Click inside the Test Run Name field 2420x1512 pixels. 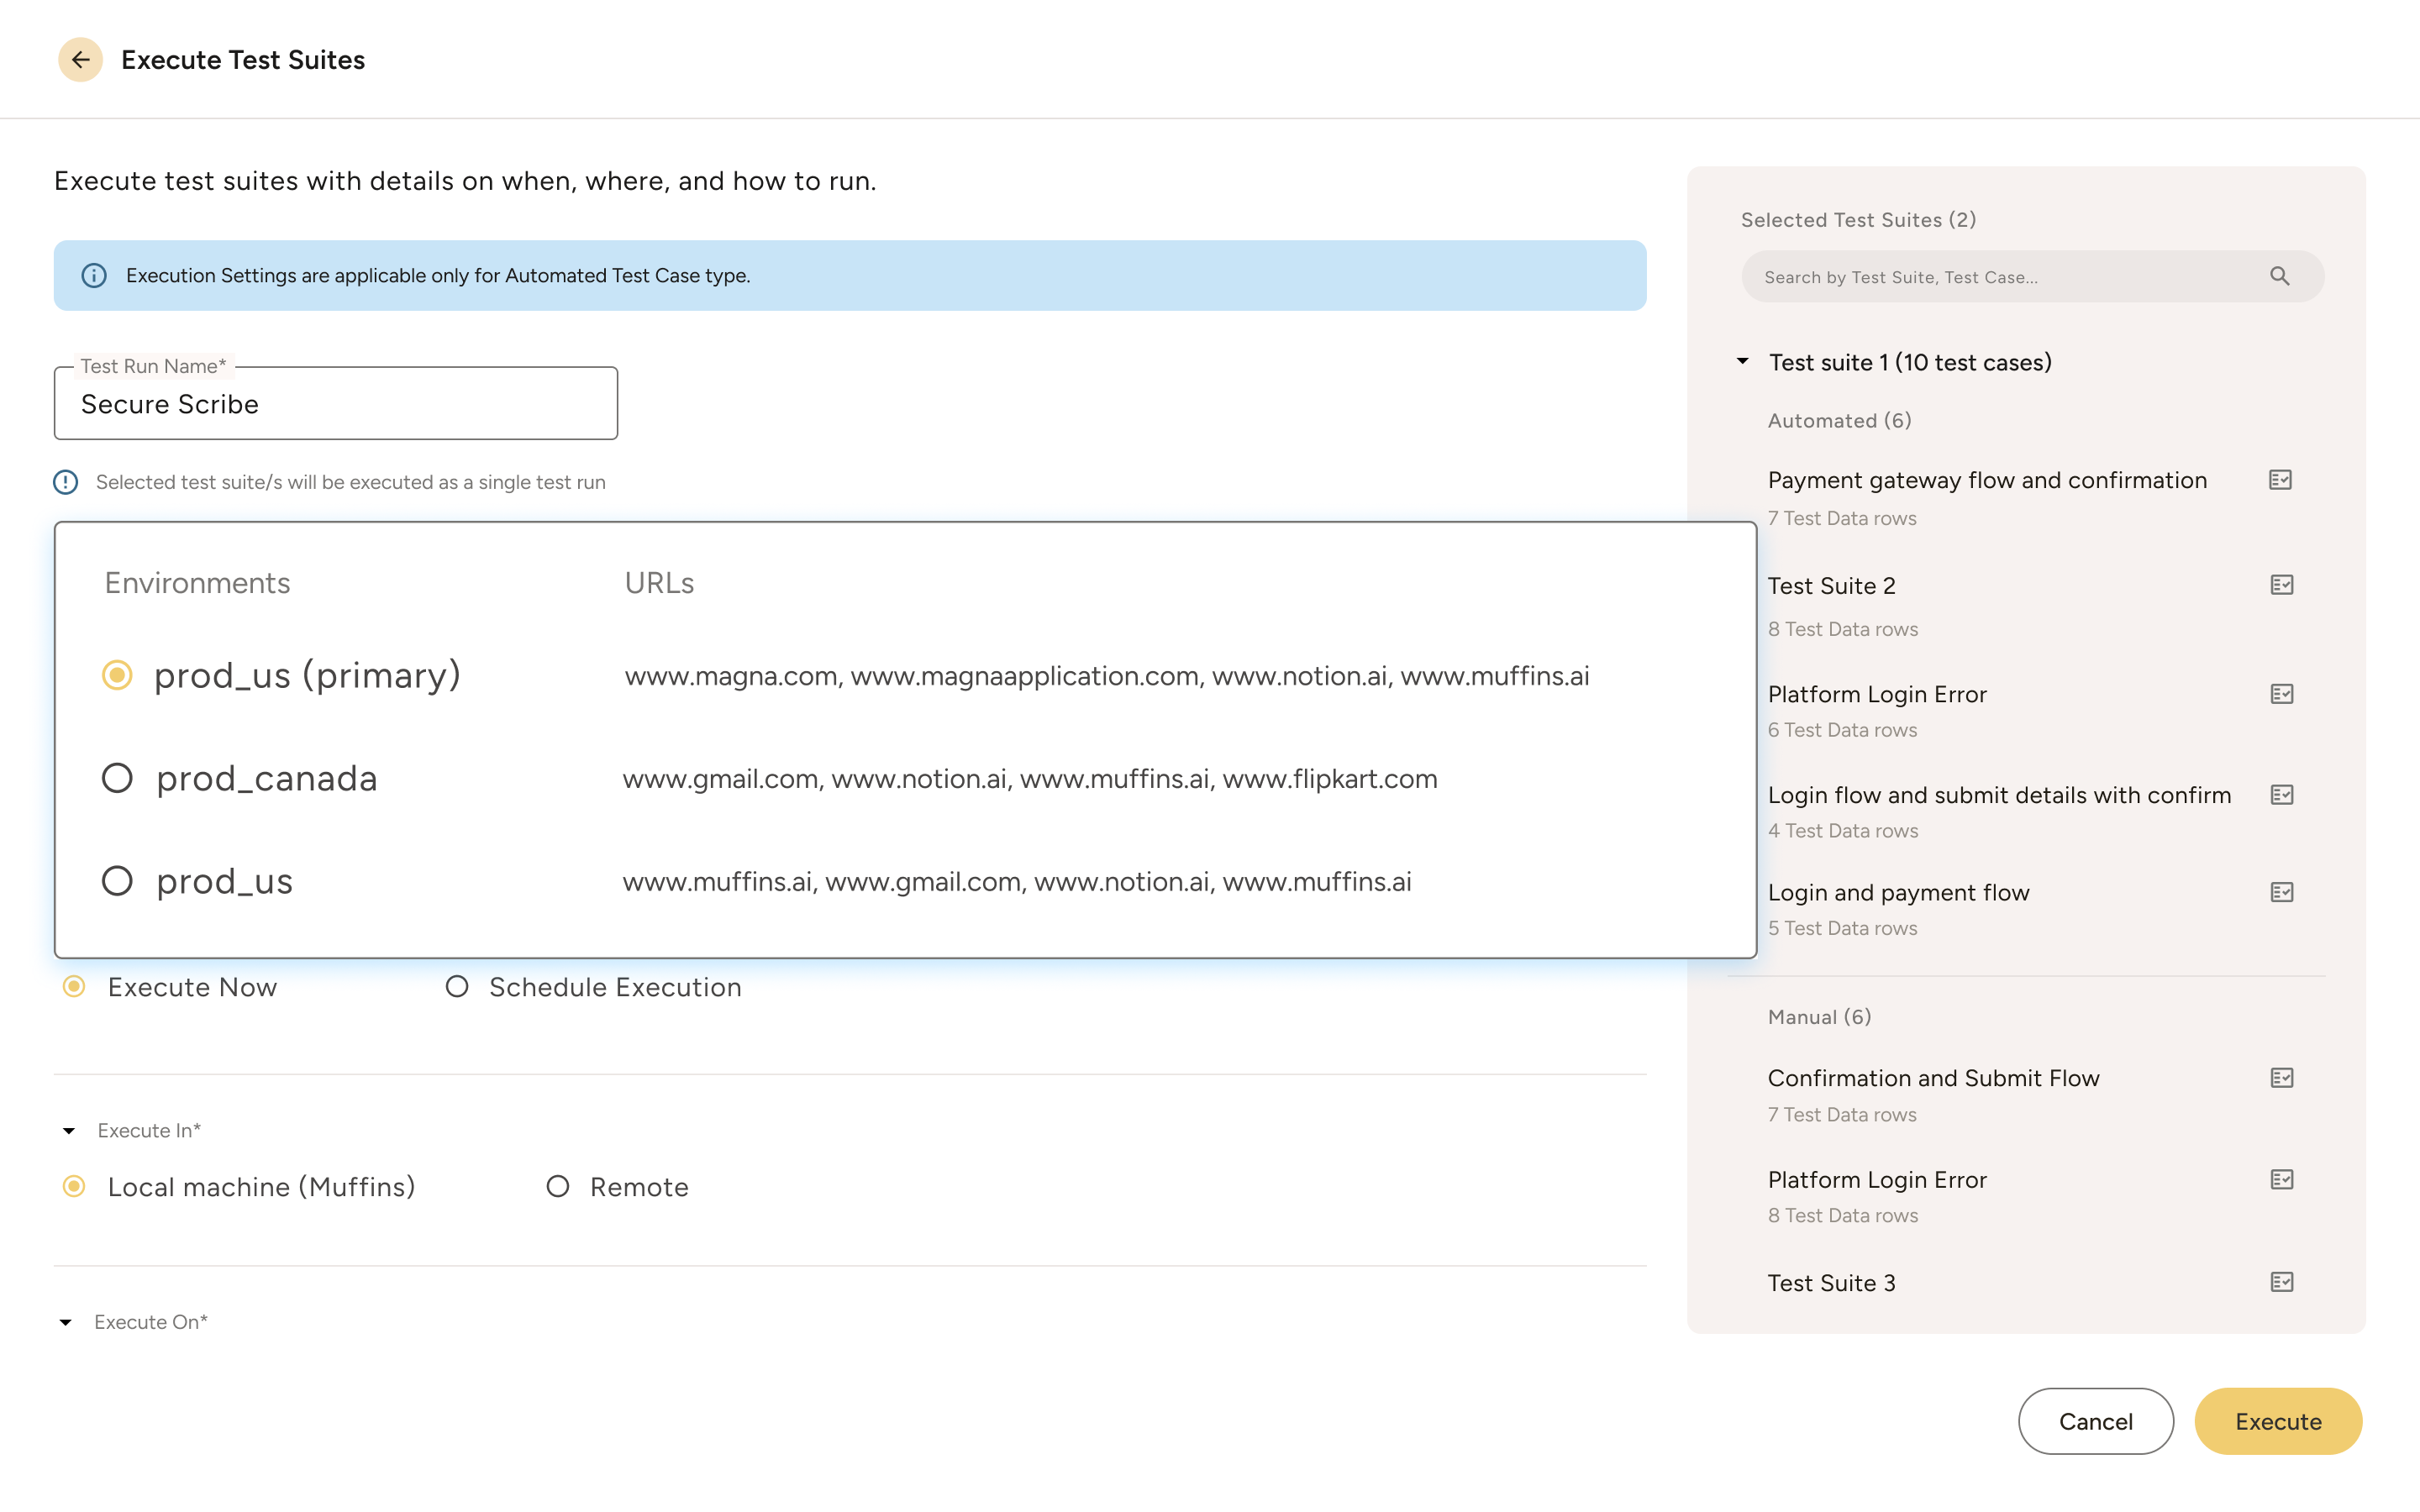click(x=335, y=404)
